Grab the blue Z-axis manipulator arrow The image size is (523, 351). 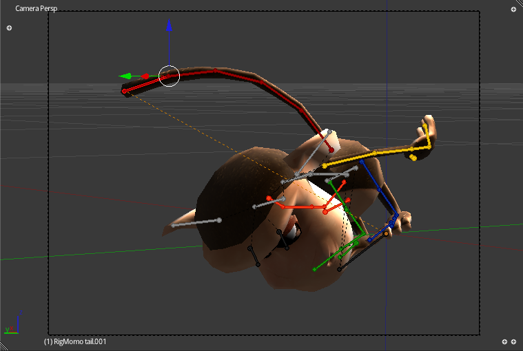coord(169,25)
